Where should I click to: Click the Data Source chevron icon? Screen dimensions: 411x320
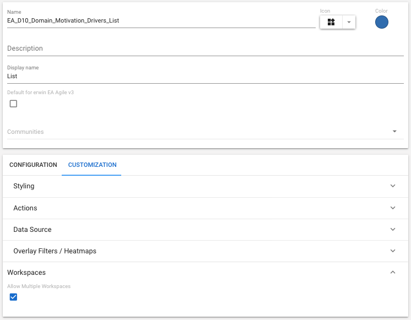tap(393, 230)
